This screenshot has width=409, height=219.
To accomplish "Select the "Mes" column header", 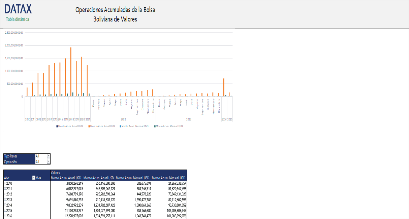I will click(38, 178).
